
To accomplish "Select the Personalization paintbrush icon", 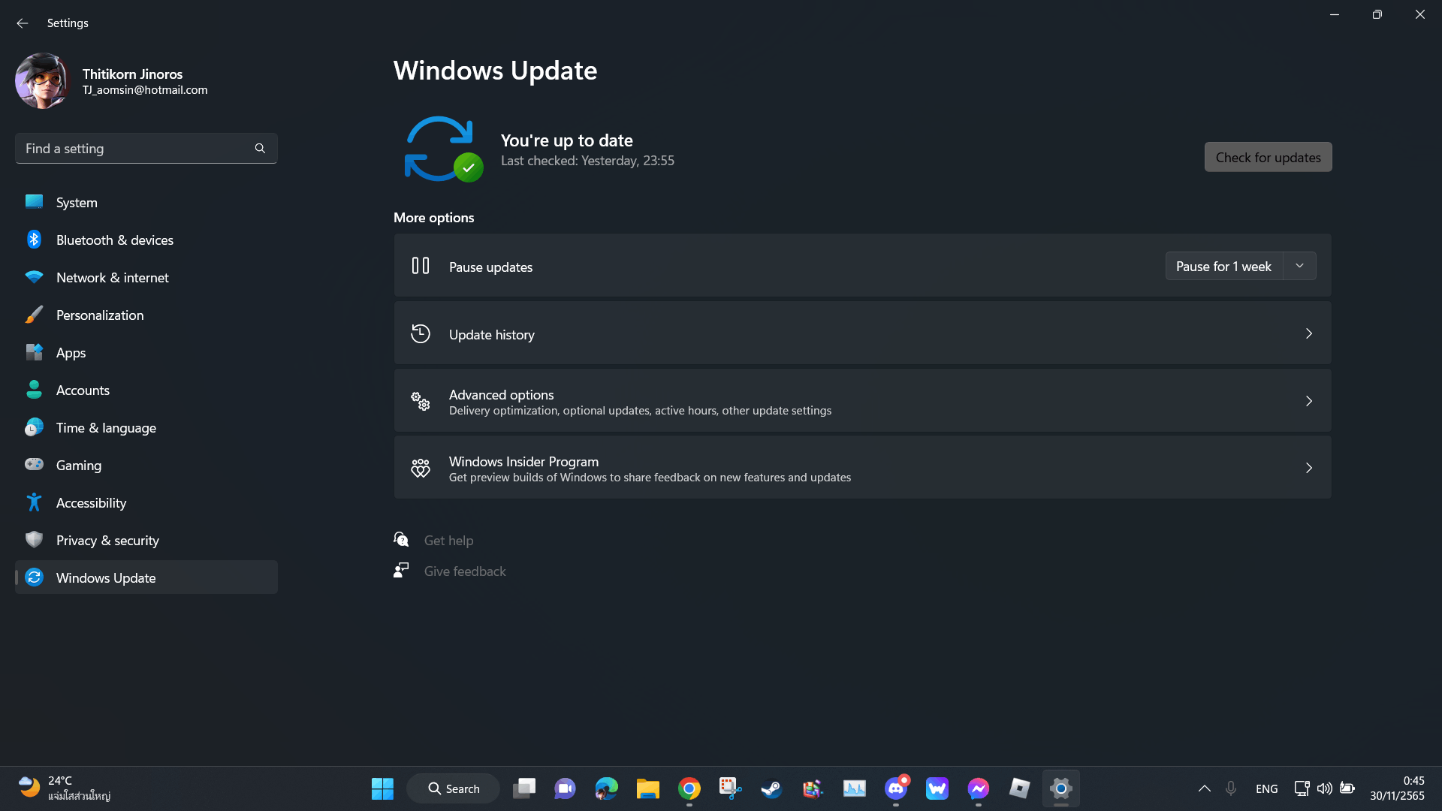I will [x=34, y=315].
